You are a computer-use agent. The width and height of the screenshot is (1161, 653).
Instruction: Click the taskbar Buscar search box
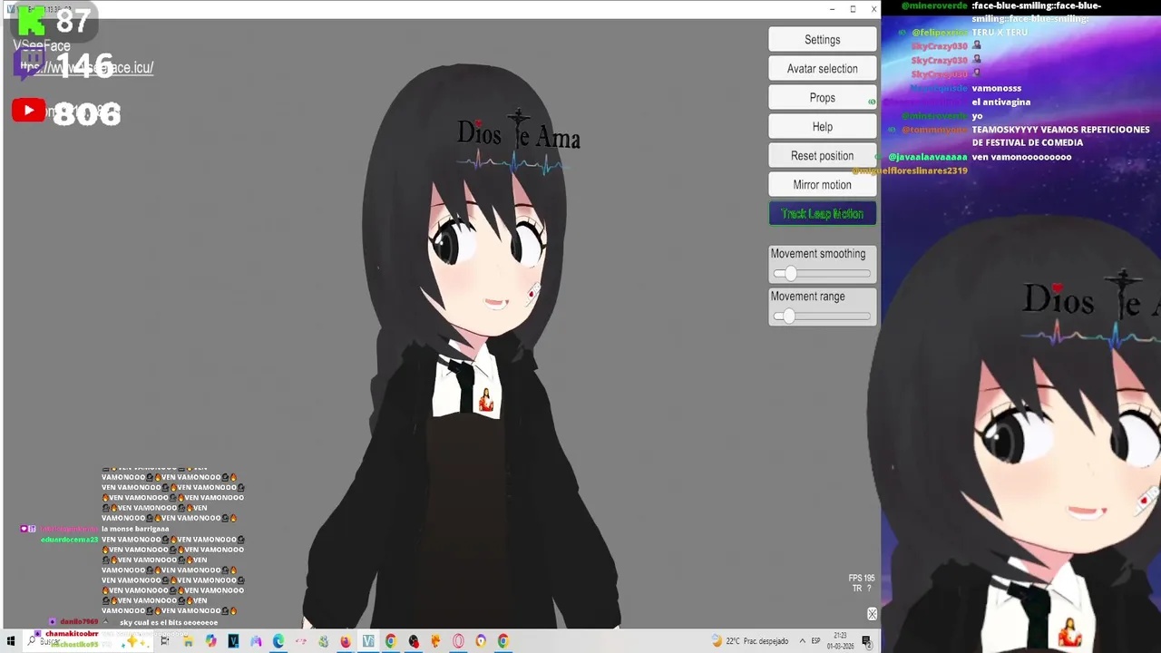click(86, 641)
